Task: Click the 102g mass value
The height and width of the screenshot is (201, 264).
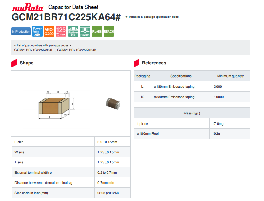Action: click(216, 134)
